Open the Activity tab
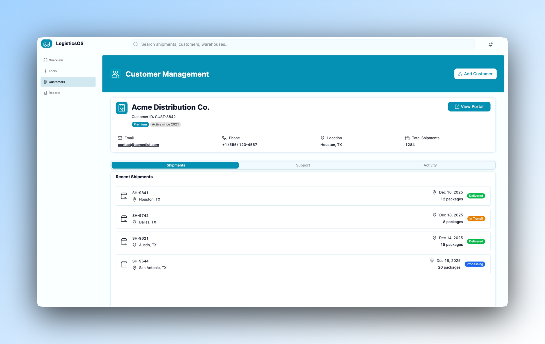The height and width of the screenshot is (344, 545). (x=430, y=165)
